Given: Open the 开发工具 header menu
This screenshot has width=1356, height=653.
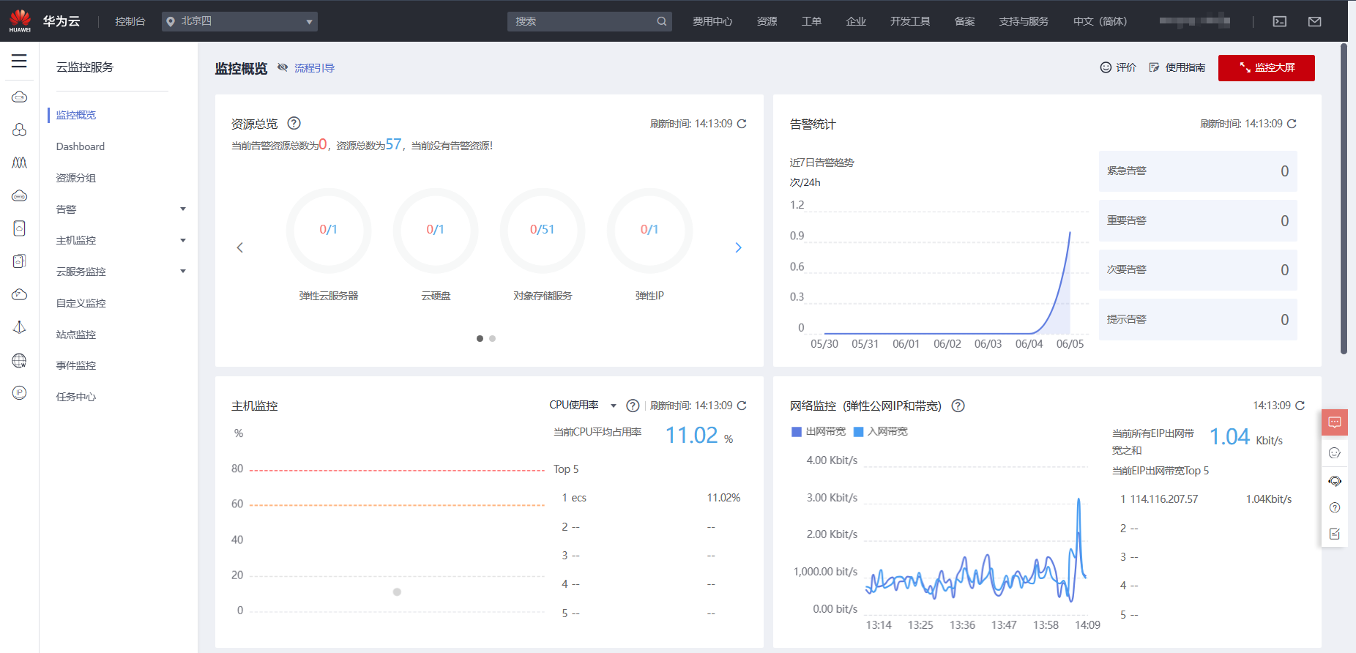Looking at the screenshot, I should (910, 21).
